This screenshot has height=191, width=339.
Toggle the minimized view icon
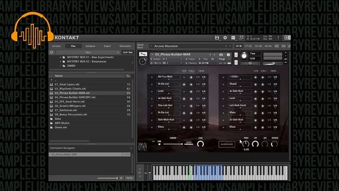pyautogui.click(x=242, y=38)
